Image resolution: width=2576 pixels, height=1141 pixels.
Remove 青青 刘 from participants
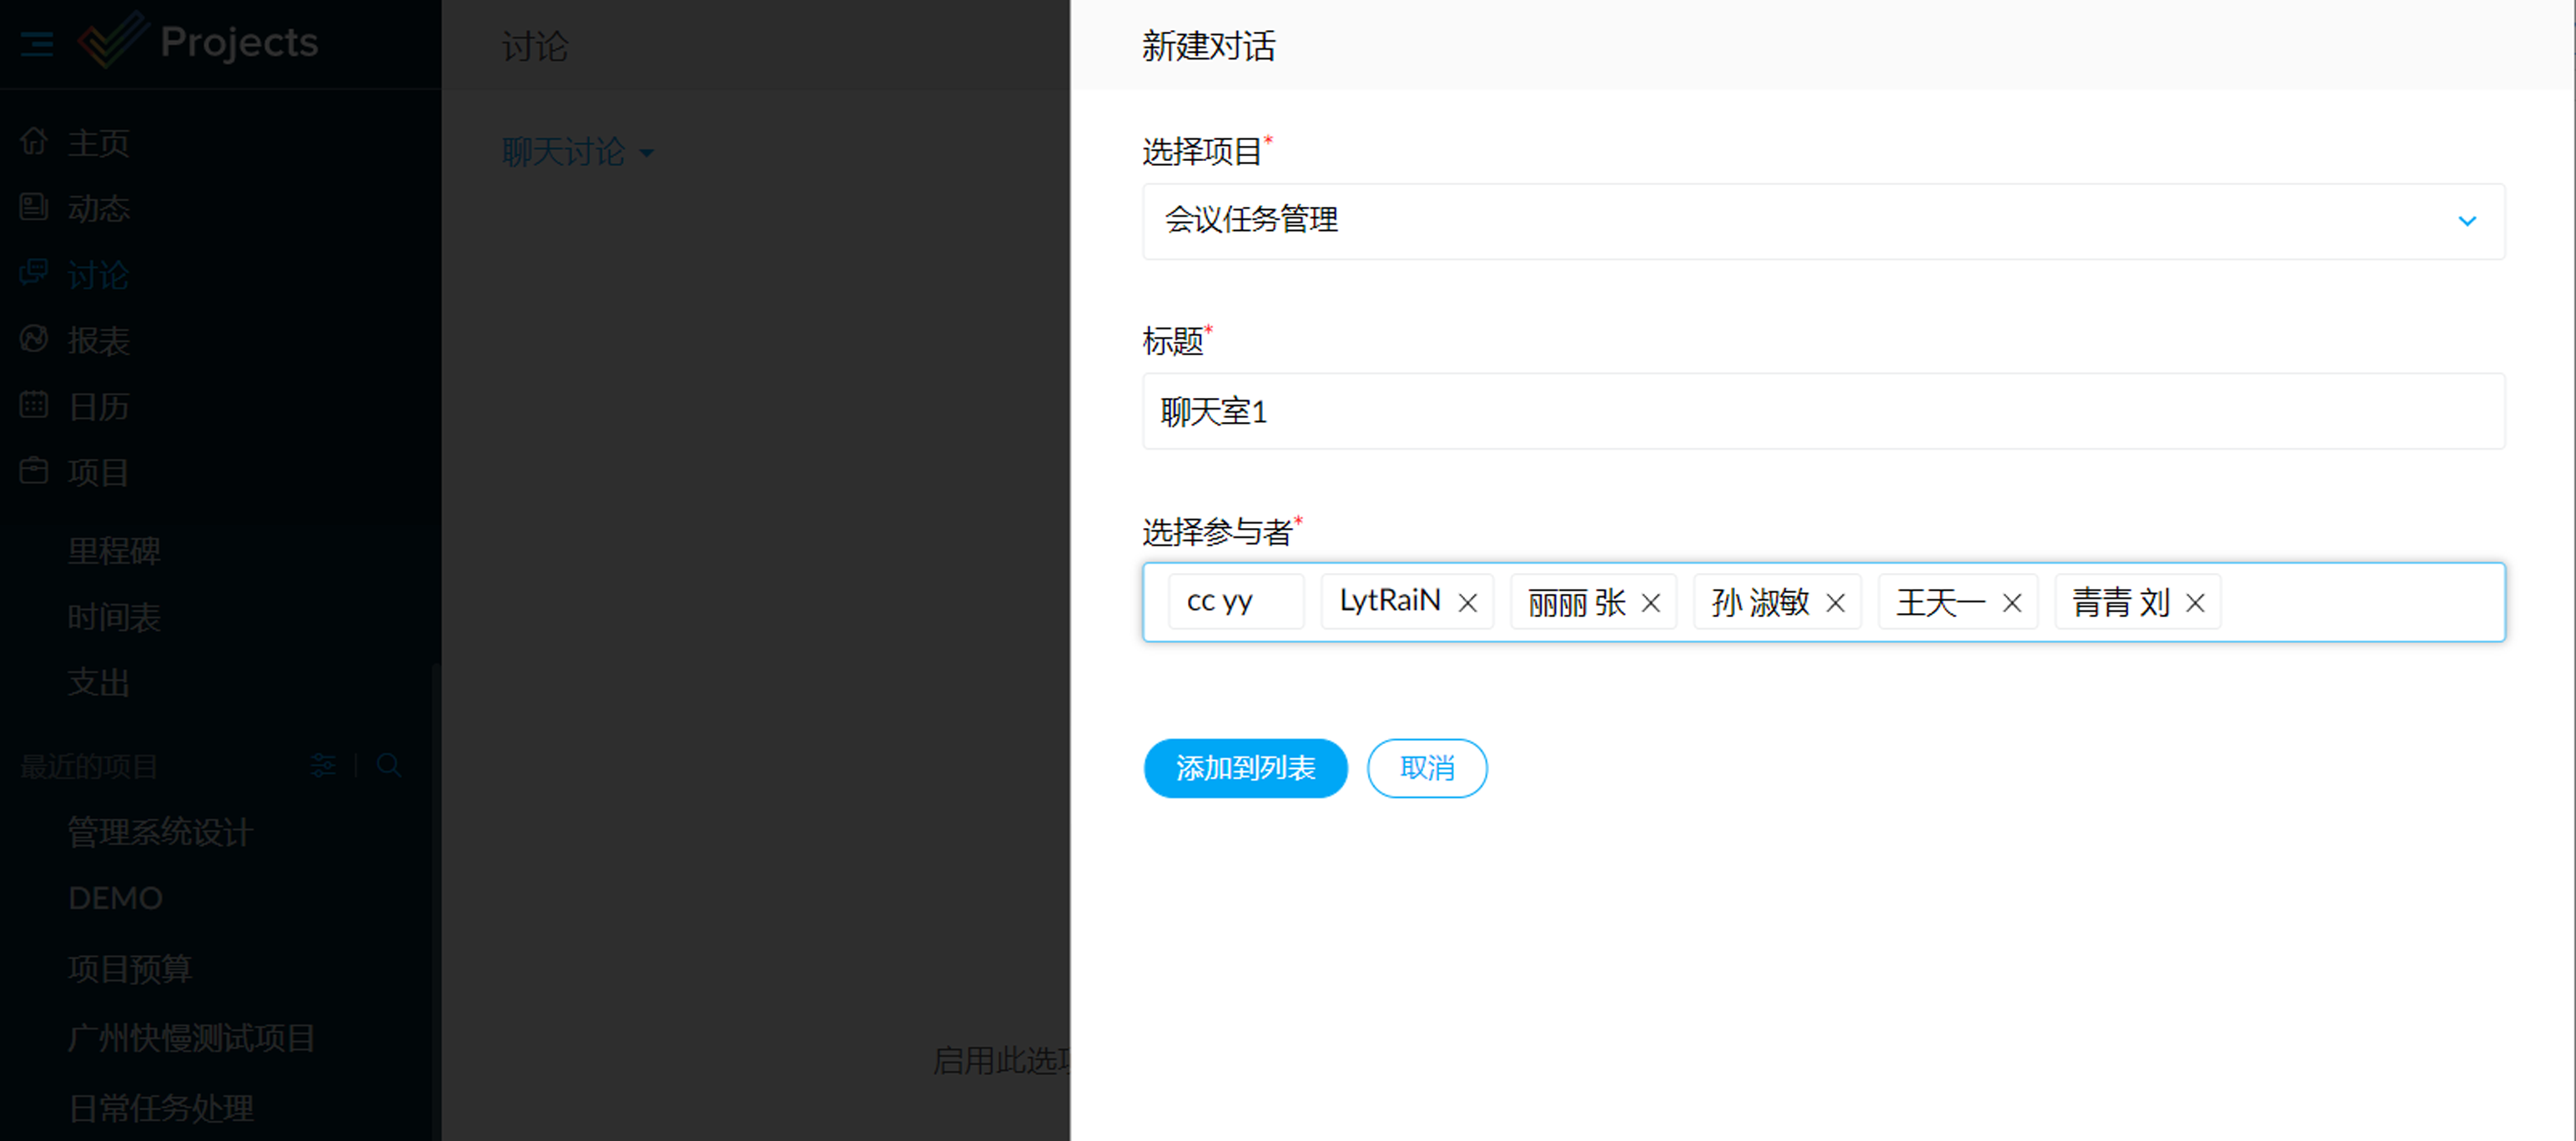tap(2195, 603)
